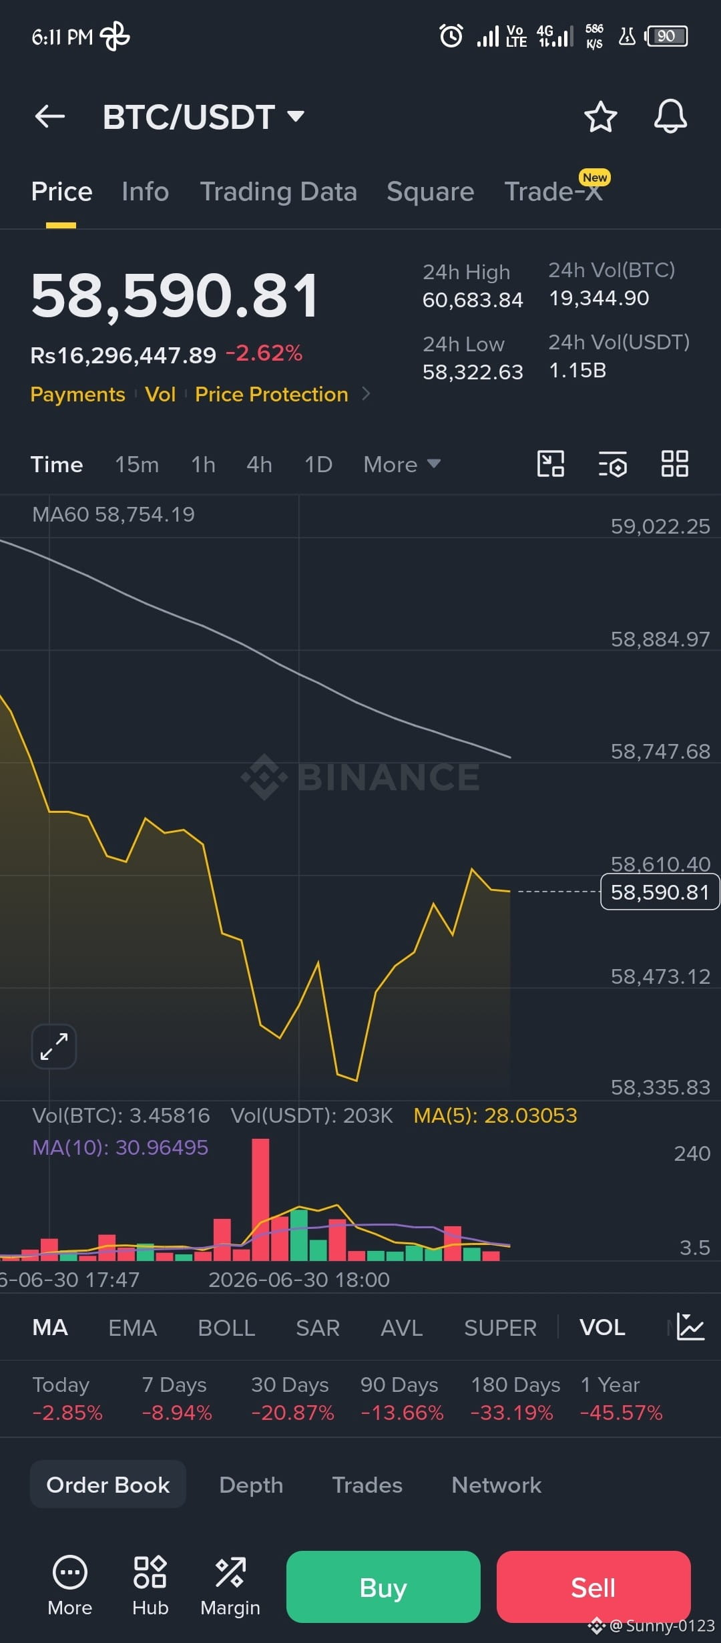Image resolution: width=721 pixels, height=1643 pixels.
Task: Tap the 180 Days -33.19% change
Action: tap(515, 1399)
